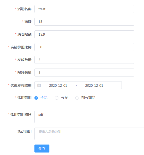Select the 全品 radio option
Viewport: 144px width, 155px height.
click(x=36, y=98)
